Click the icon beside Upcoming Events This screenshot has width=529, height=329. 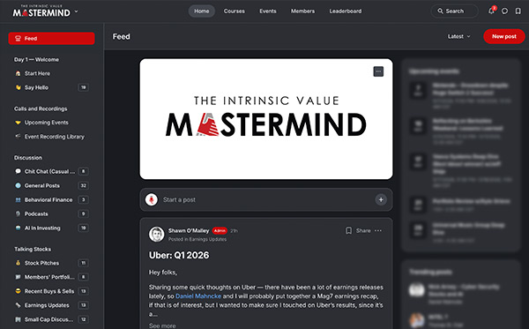(x=18, y=123)
